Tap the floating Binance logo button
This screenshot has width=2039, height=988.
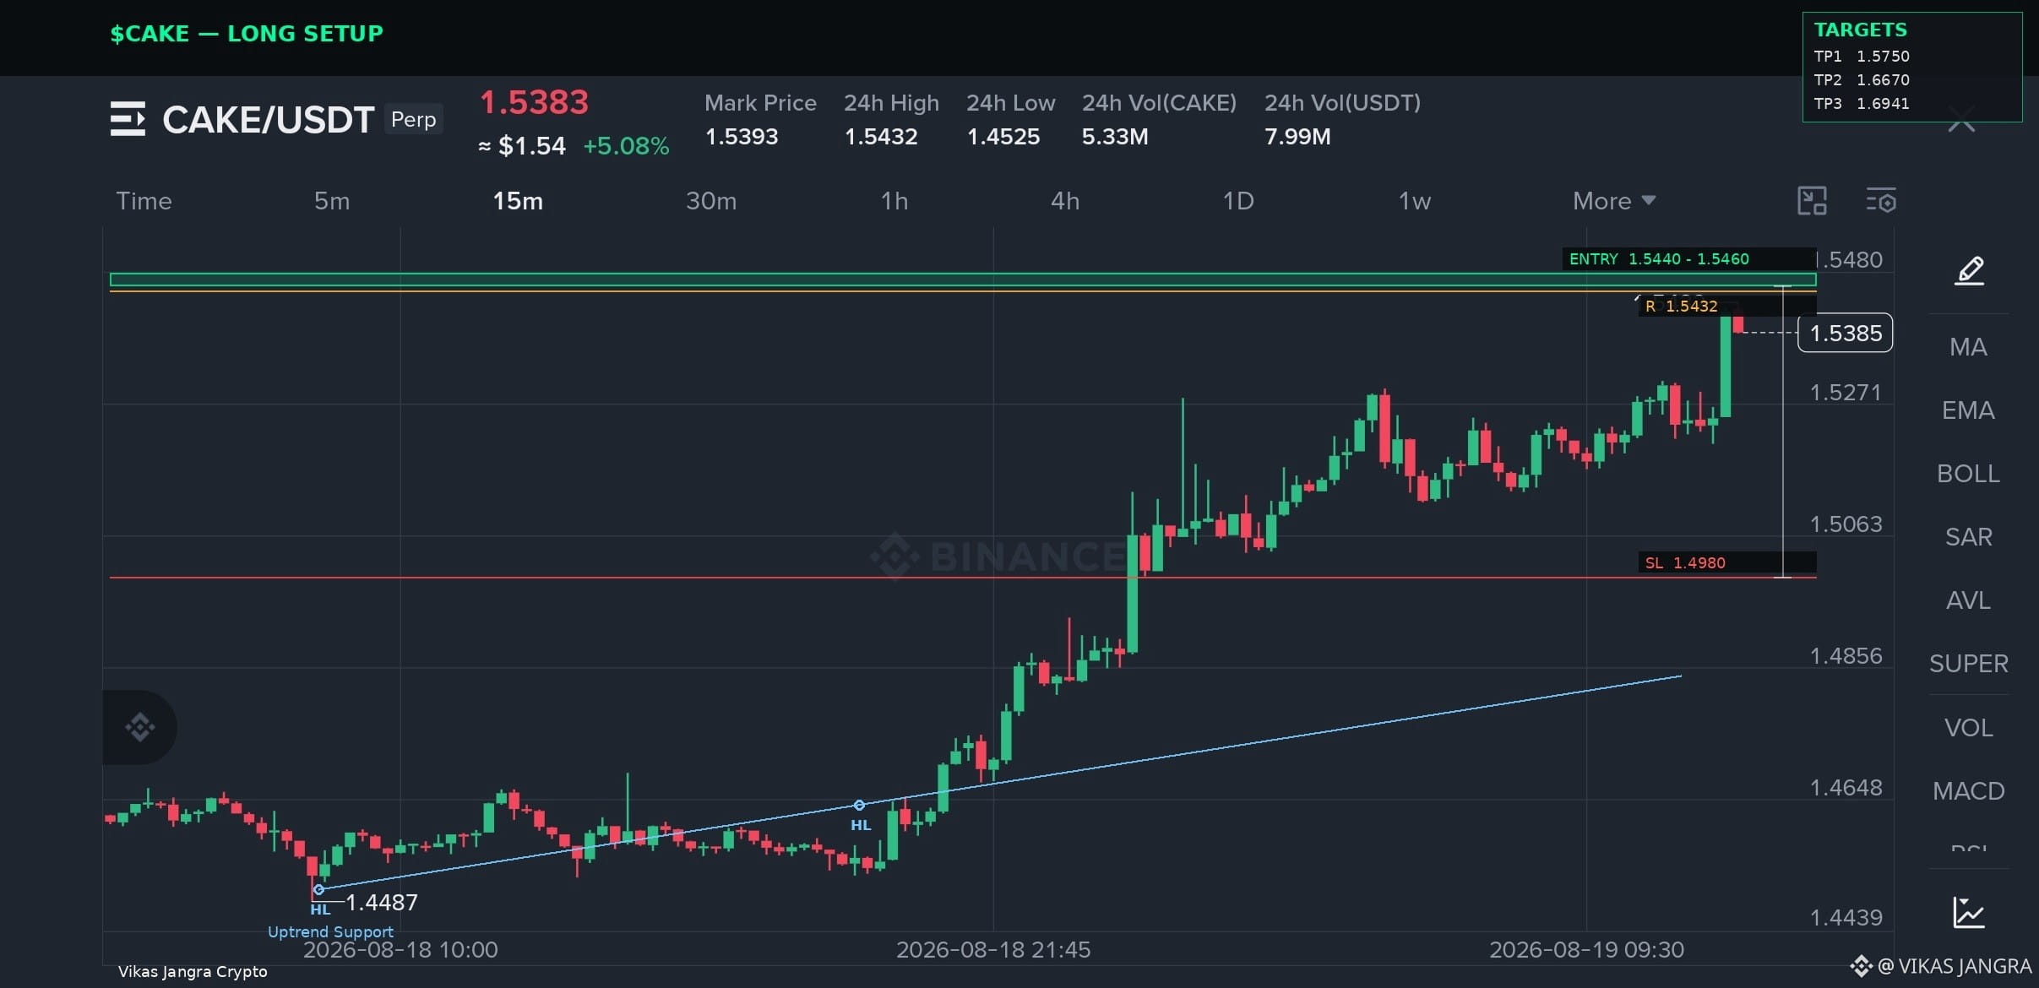140,727
